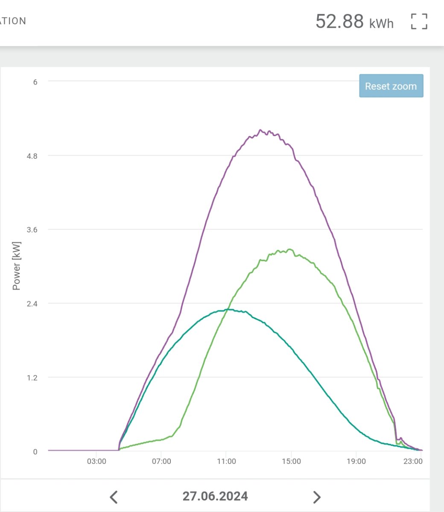Click the peak of the light green curve
Image resolution: width=444 pixels, height=512 pixels.
point(290,250)
